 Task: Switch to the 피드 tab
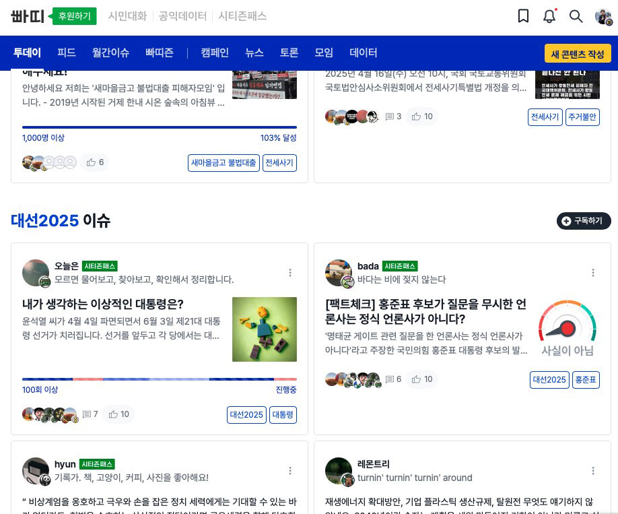point(66,53)
